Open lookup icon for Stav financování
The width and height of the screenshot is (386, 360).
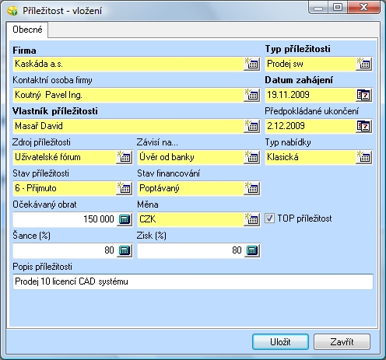(252, 188)
